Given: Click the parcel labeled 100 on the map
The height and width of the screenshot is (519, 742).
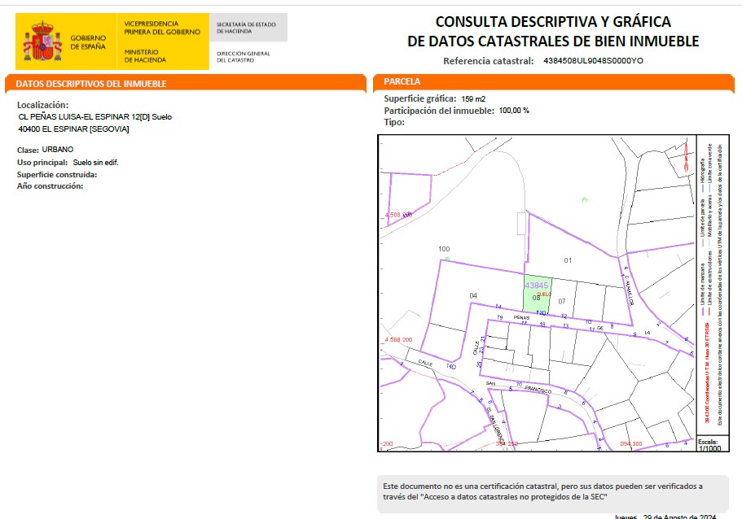Looking at the screenshot, I should [444, 249].
